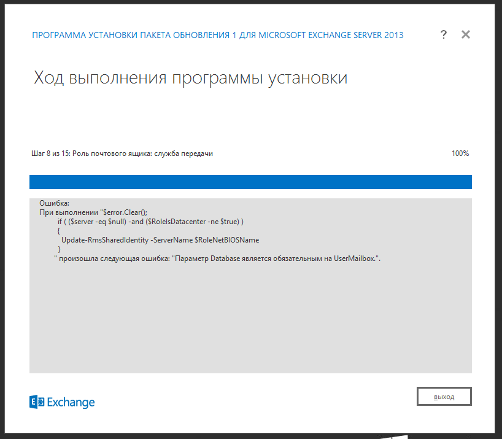The height and width of the screenshot is (439, 502).
Task: Click the question mark help icon
Action: (x=444, y=34)
